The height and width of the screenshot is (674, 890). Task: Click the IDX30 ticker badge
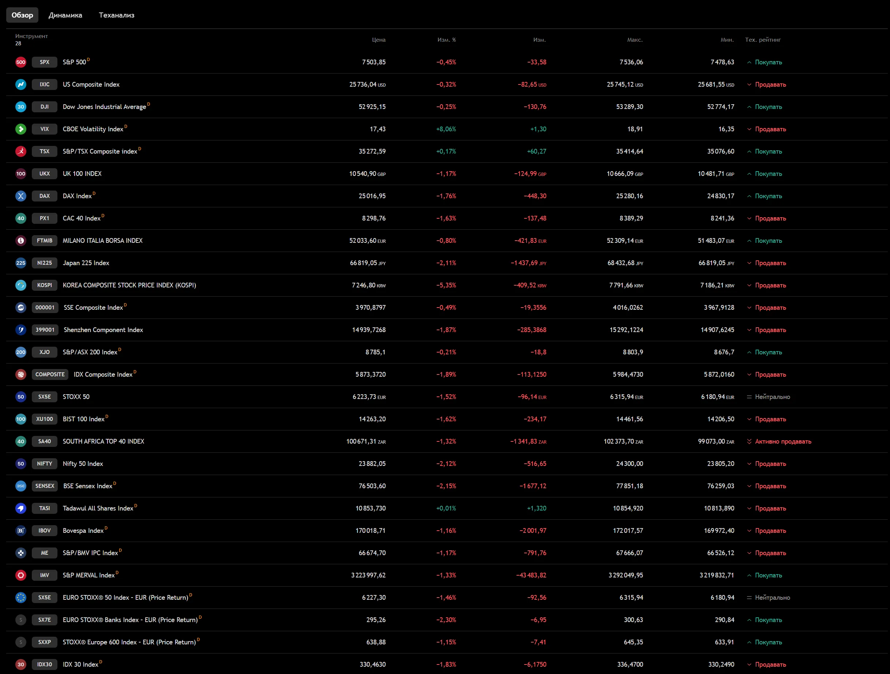(45, 665)
